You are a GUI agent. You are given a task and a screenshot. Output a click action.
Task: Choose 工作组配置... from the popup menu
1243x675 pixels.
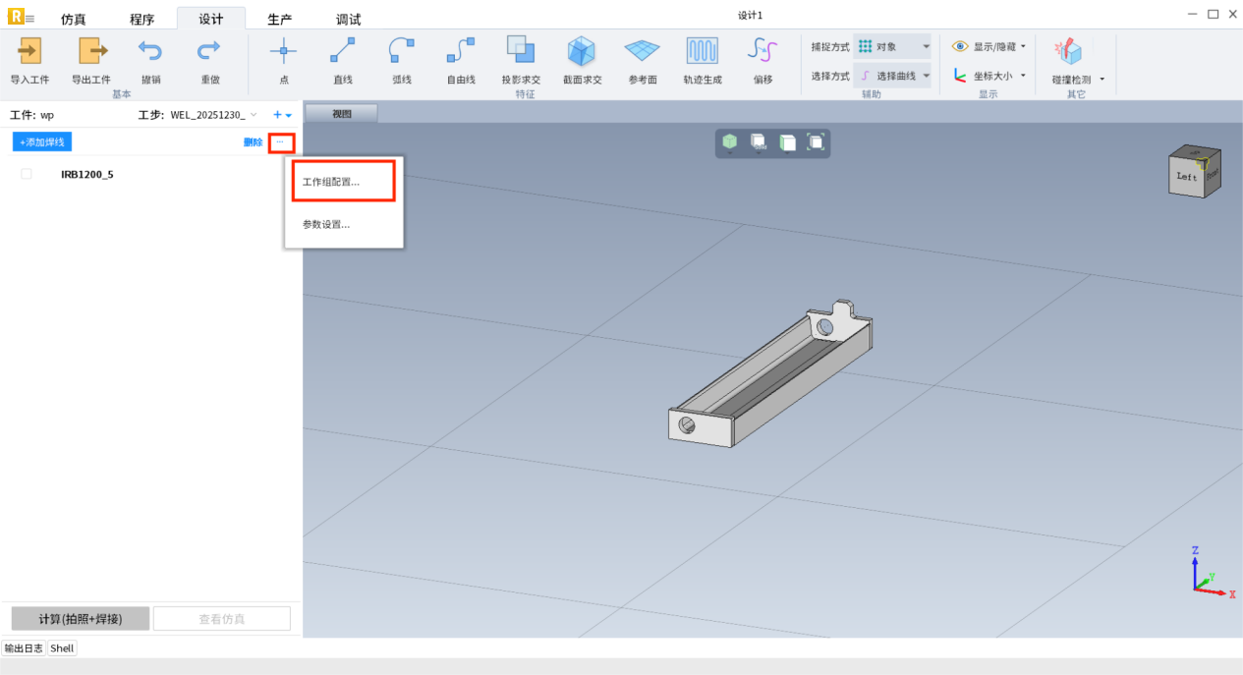point(331,182)
